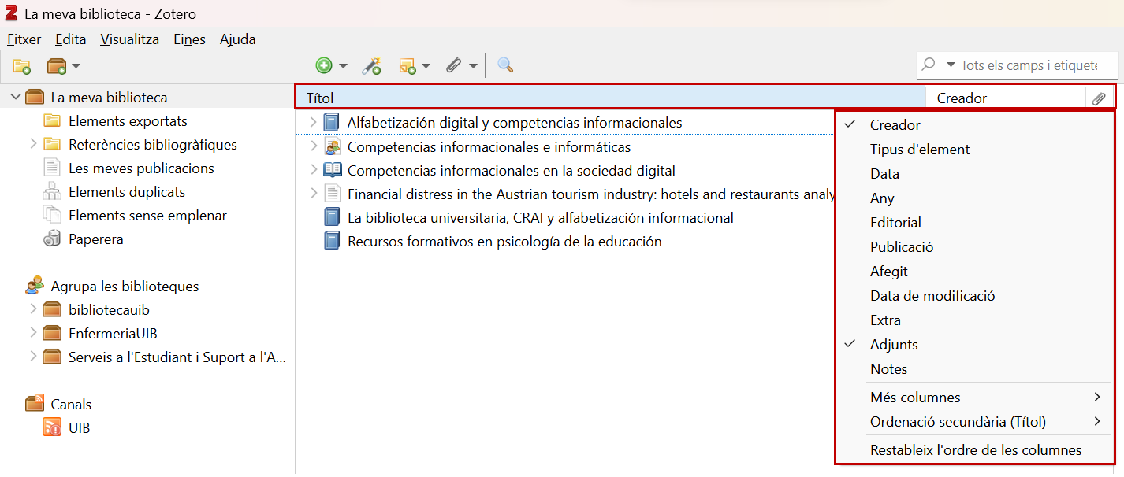The height and width of the screenshot is (477, 1124).
Task: Open the New Note dropdown arrow
Action: 426,66
